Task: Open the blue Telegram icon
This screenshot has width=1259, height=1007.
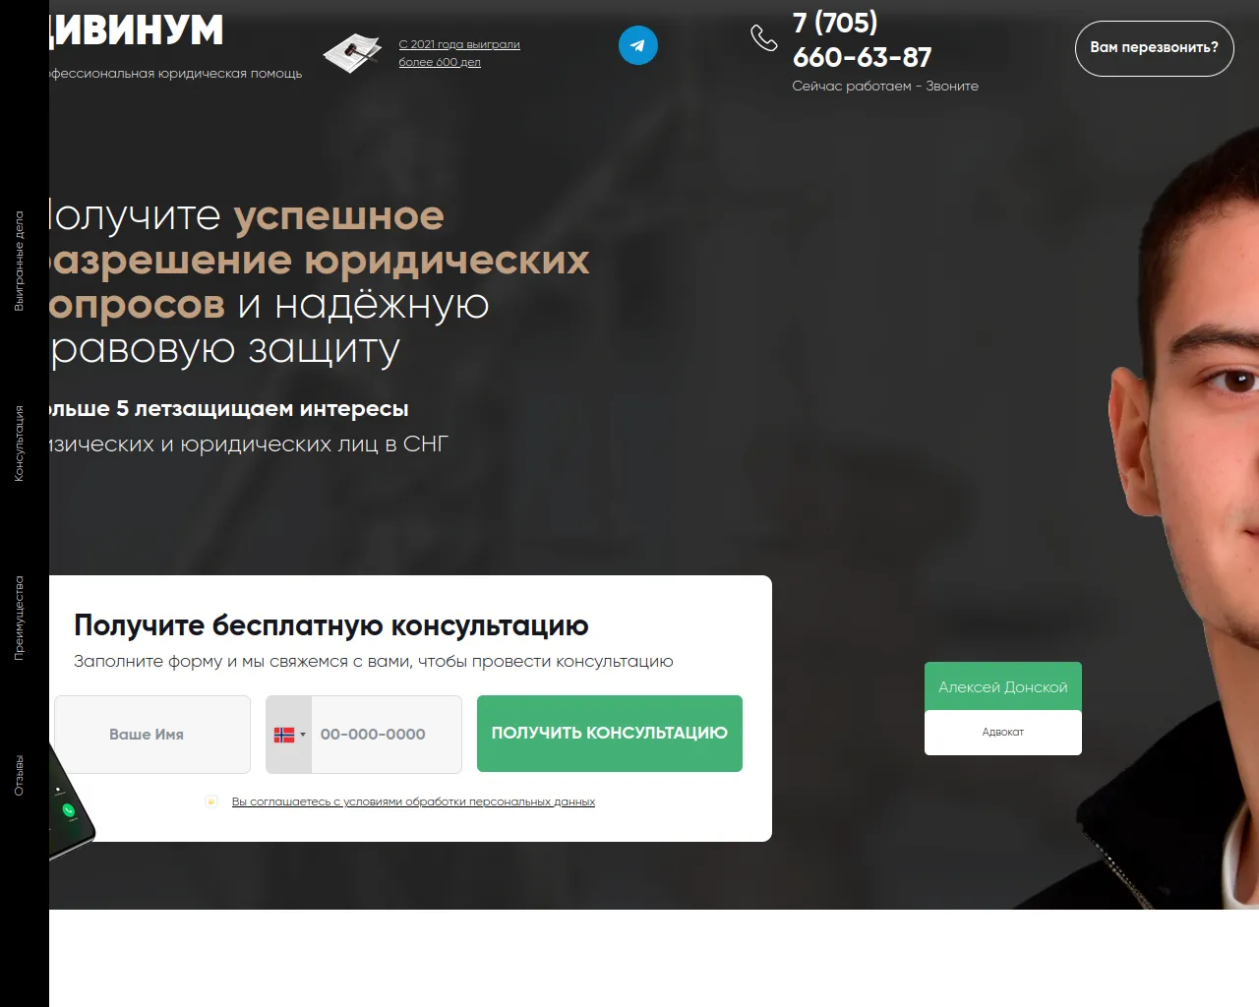Action: point(637,45)
